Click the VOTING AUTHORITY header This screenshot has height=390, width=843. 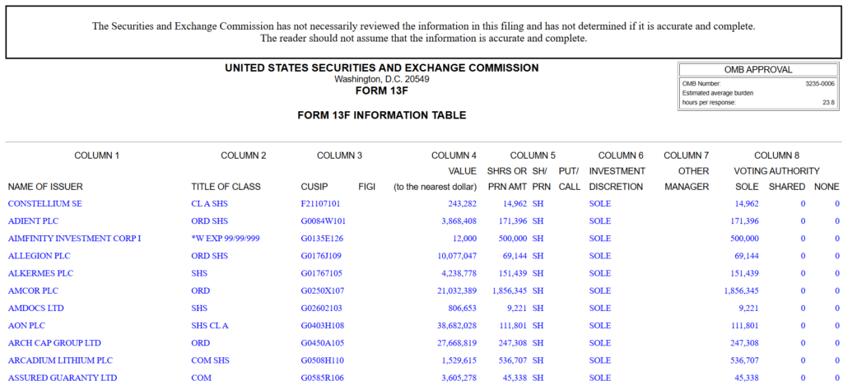pyautogui.click(x=776, y=171)
